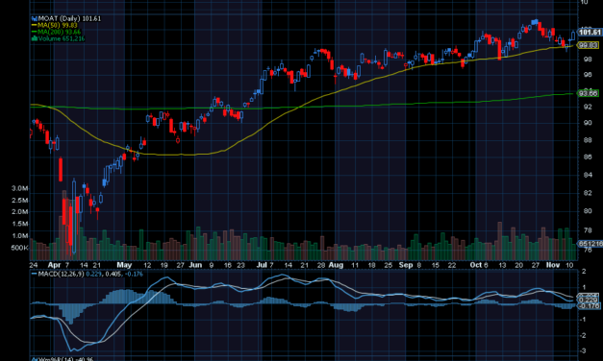The width and height of the screenshot is (603, 361).
Task: Click the 78 price axis label
Action: [x=588, y=230]
